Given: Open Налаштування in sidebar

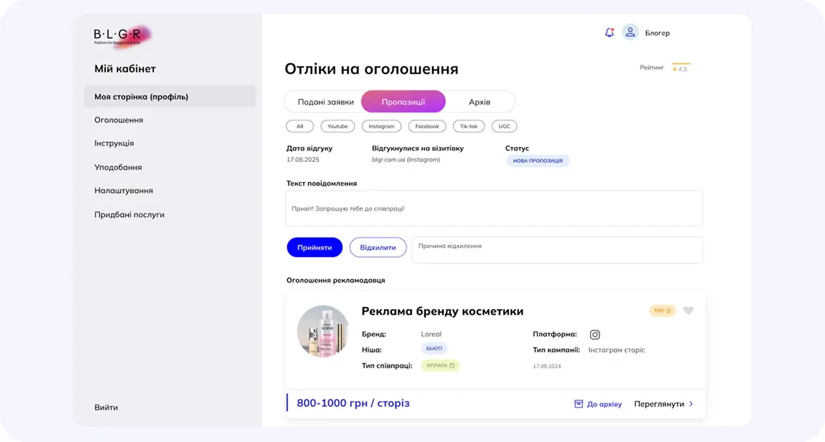Looking at the screenshot, I should coord(124,191).
